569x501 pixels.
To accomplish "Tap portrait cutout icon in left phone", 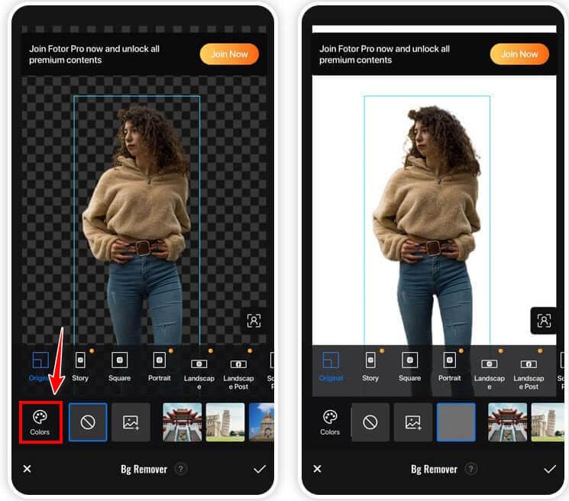I will click(254, 321).
